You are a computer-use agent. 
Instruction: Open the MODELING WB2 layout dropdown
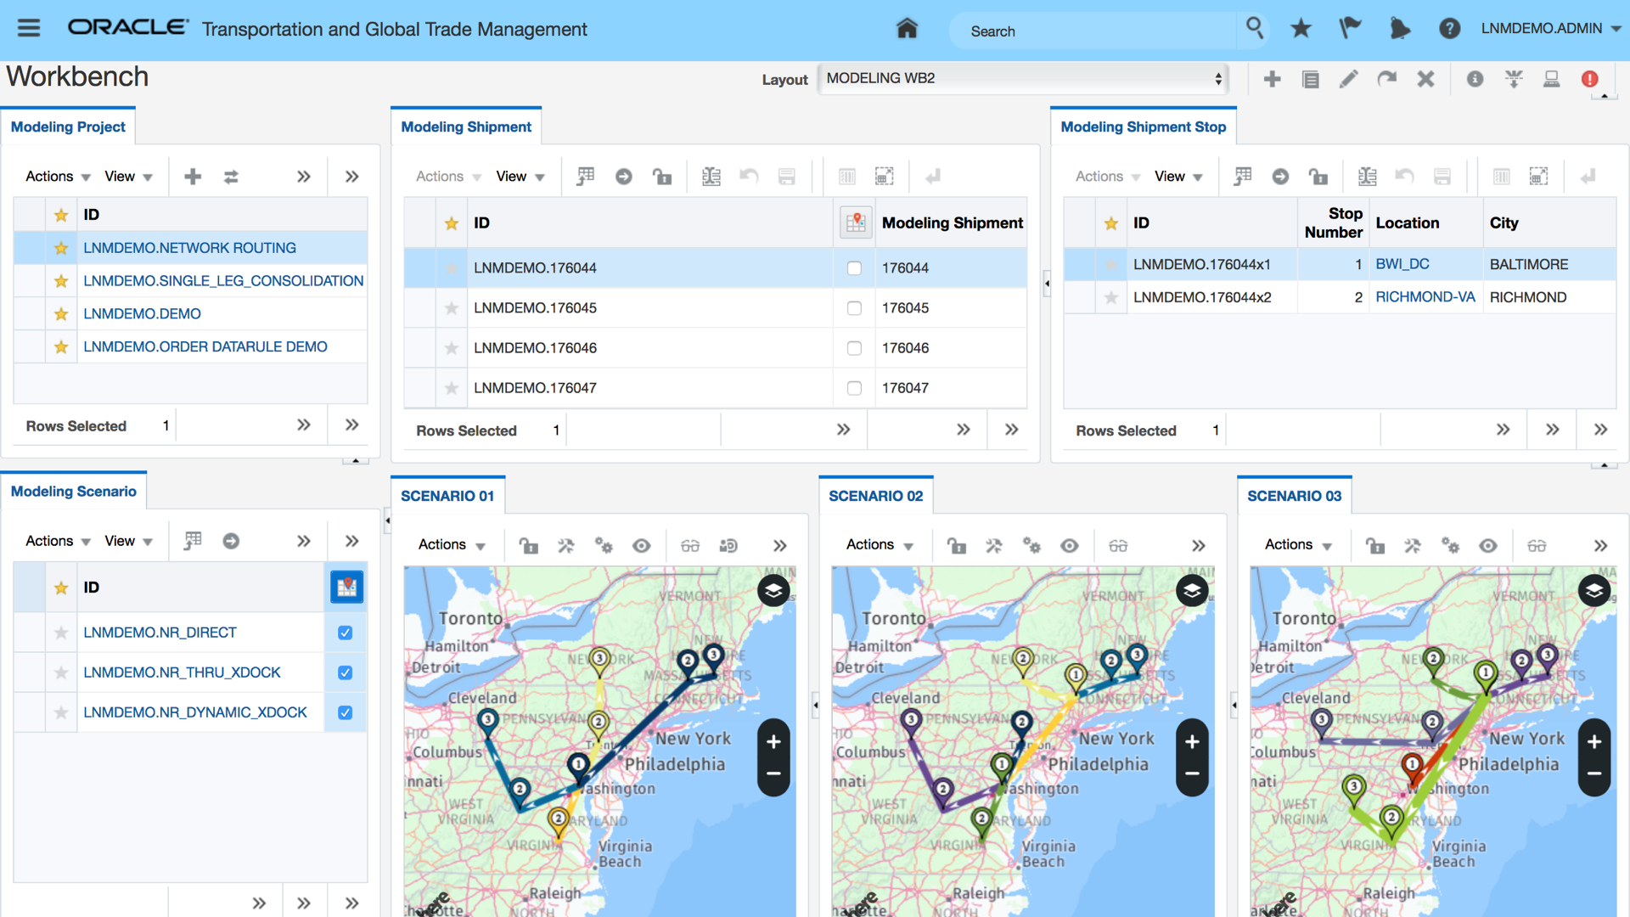click(1024, 78)
